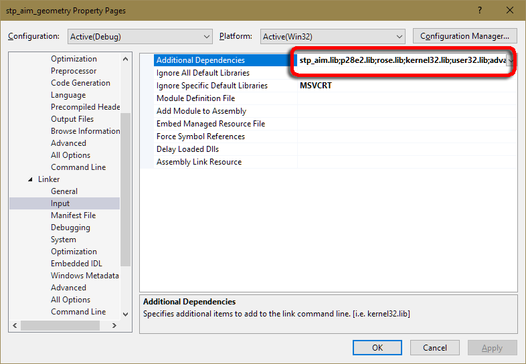Collapse the Linker tree node

30,179
